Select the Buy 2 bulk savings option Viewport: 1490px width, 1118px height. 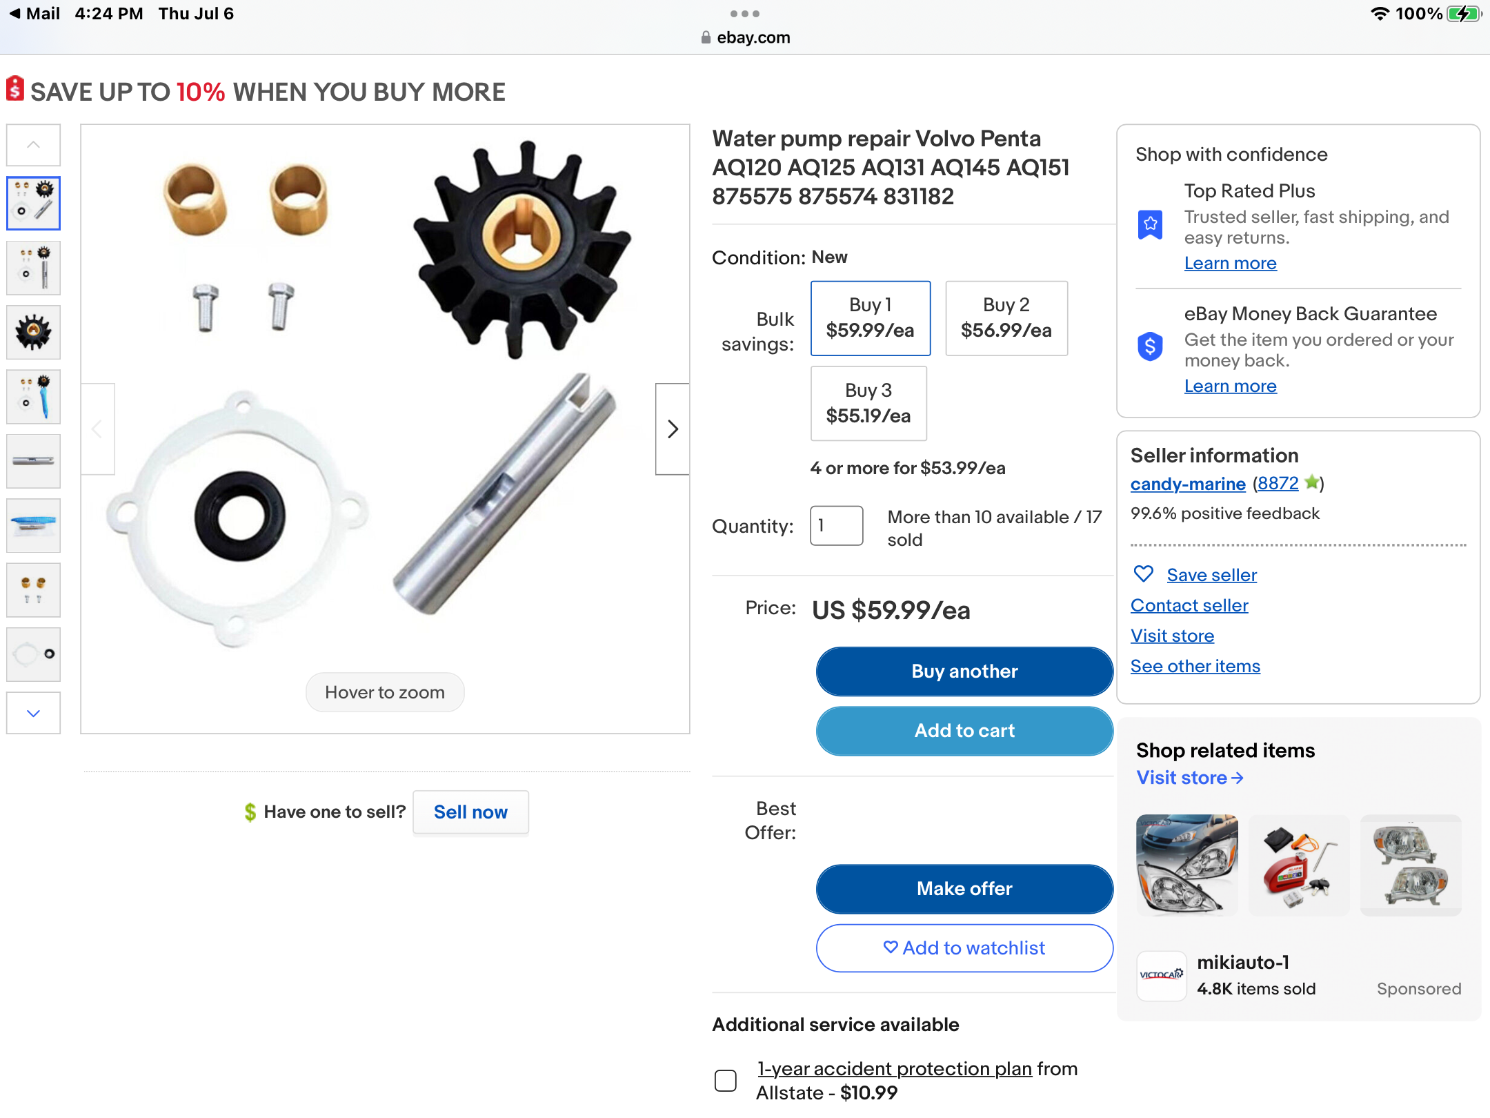(1006, 318)
